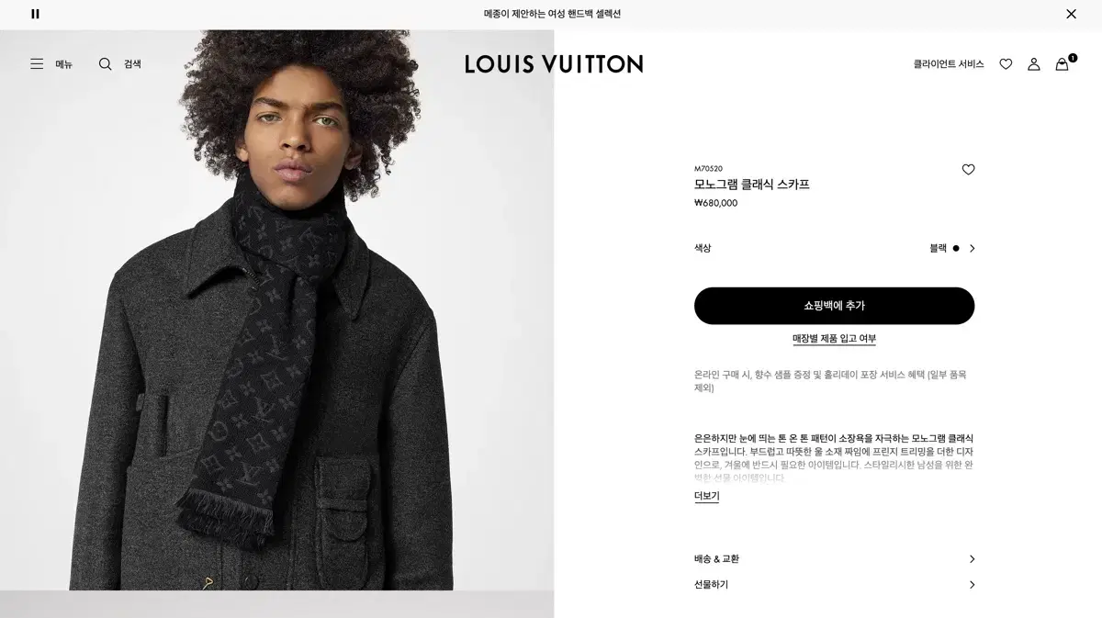Open the magnifying glass 검색 search
The image size is (1102, 618).
point(106,64)
